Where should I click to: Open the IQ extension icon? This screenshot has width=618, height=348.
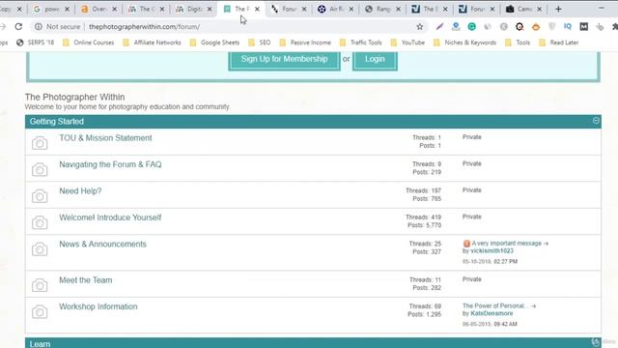[x=568, y=26]
